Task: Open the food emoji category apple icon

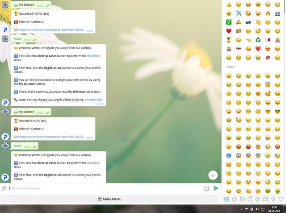Action: 250,199
